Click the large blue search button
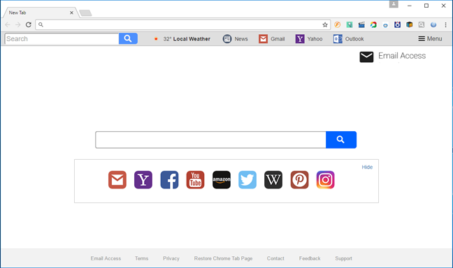453x268 pixels. point(341,140)
